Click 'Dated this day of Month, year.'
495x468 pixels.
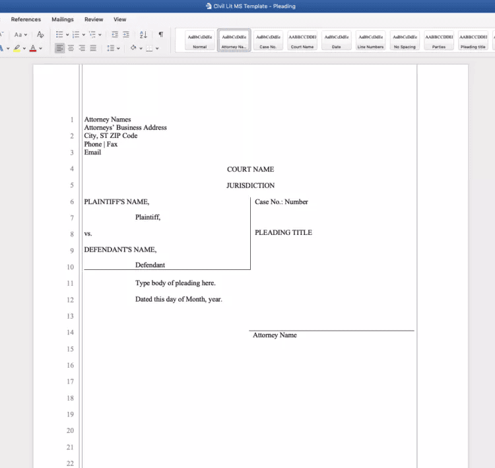point(179,300)
